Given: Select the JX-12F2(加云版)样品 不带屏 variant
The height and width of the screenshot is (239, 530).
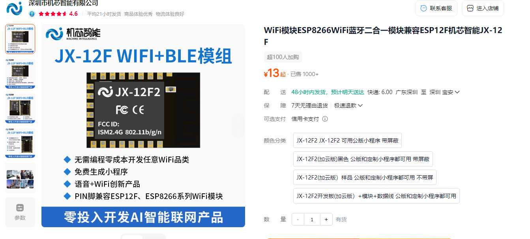Looking at the screenshot, I should pos(365,177).
